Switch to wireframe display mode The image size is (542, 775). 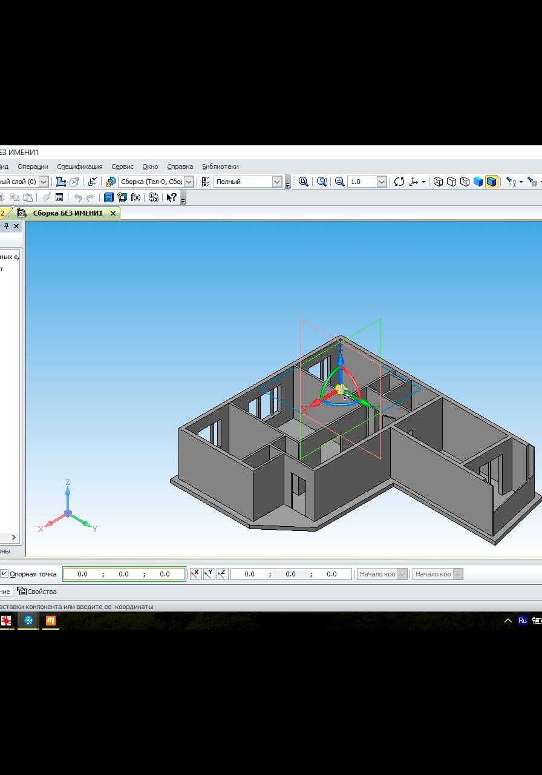(x=439, y=182)
